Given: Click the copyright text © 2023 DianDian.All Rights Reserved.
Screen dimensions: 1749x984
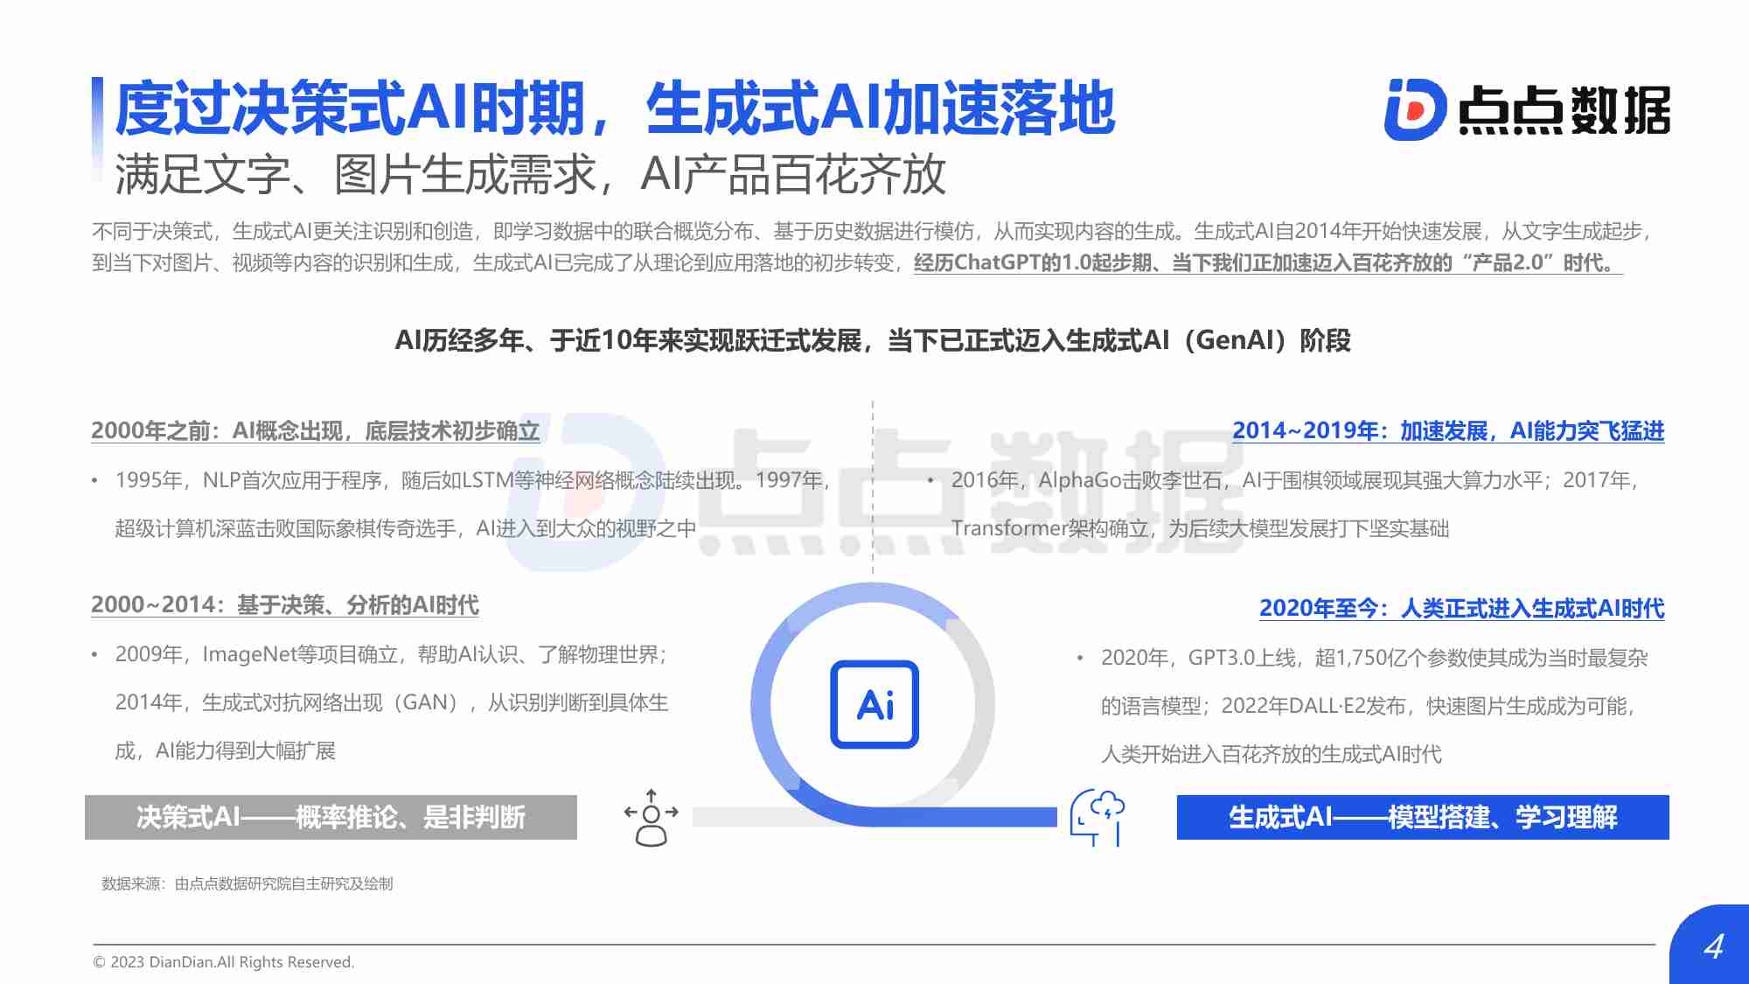Looking at the screenshot, I should point(224,962).
